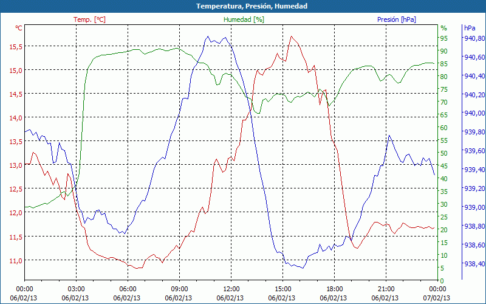
Task: Click the blue 'hPa' unit label
Action: click(470, 28)
